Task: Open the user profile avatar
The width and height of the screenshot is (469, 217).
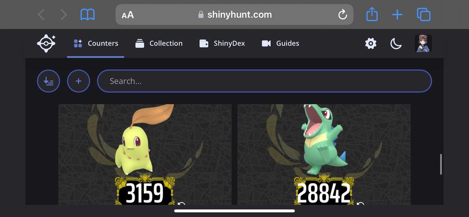Action: click(x=423, y=44)
